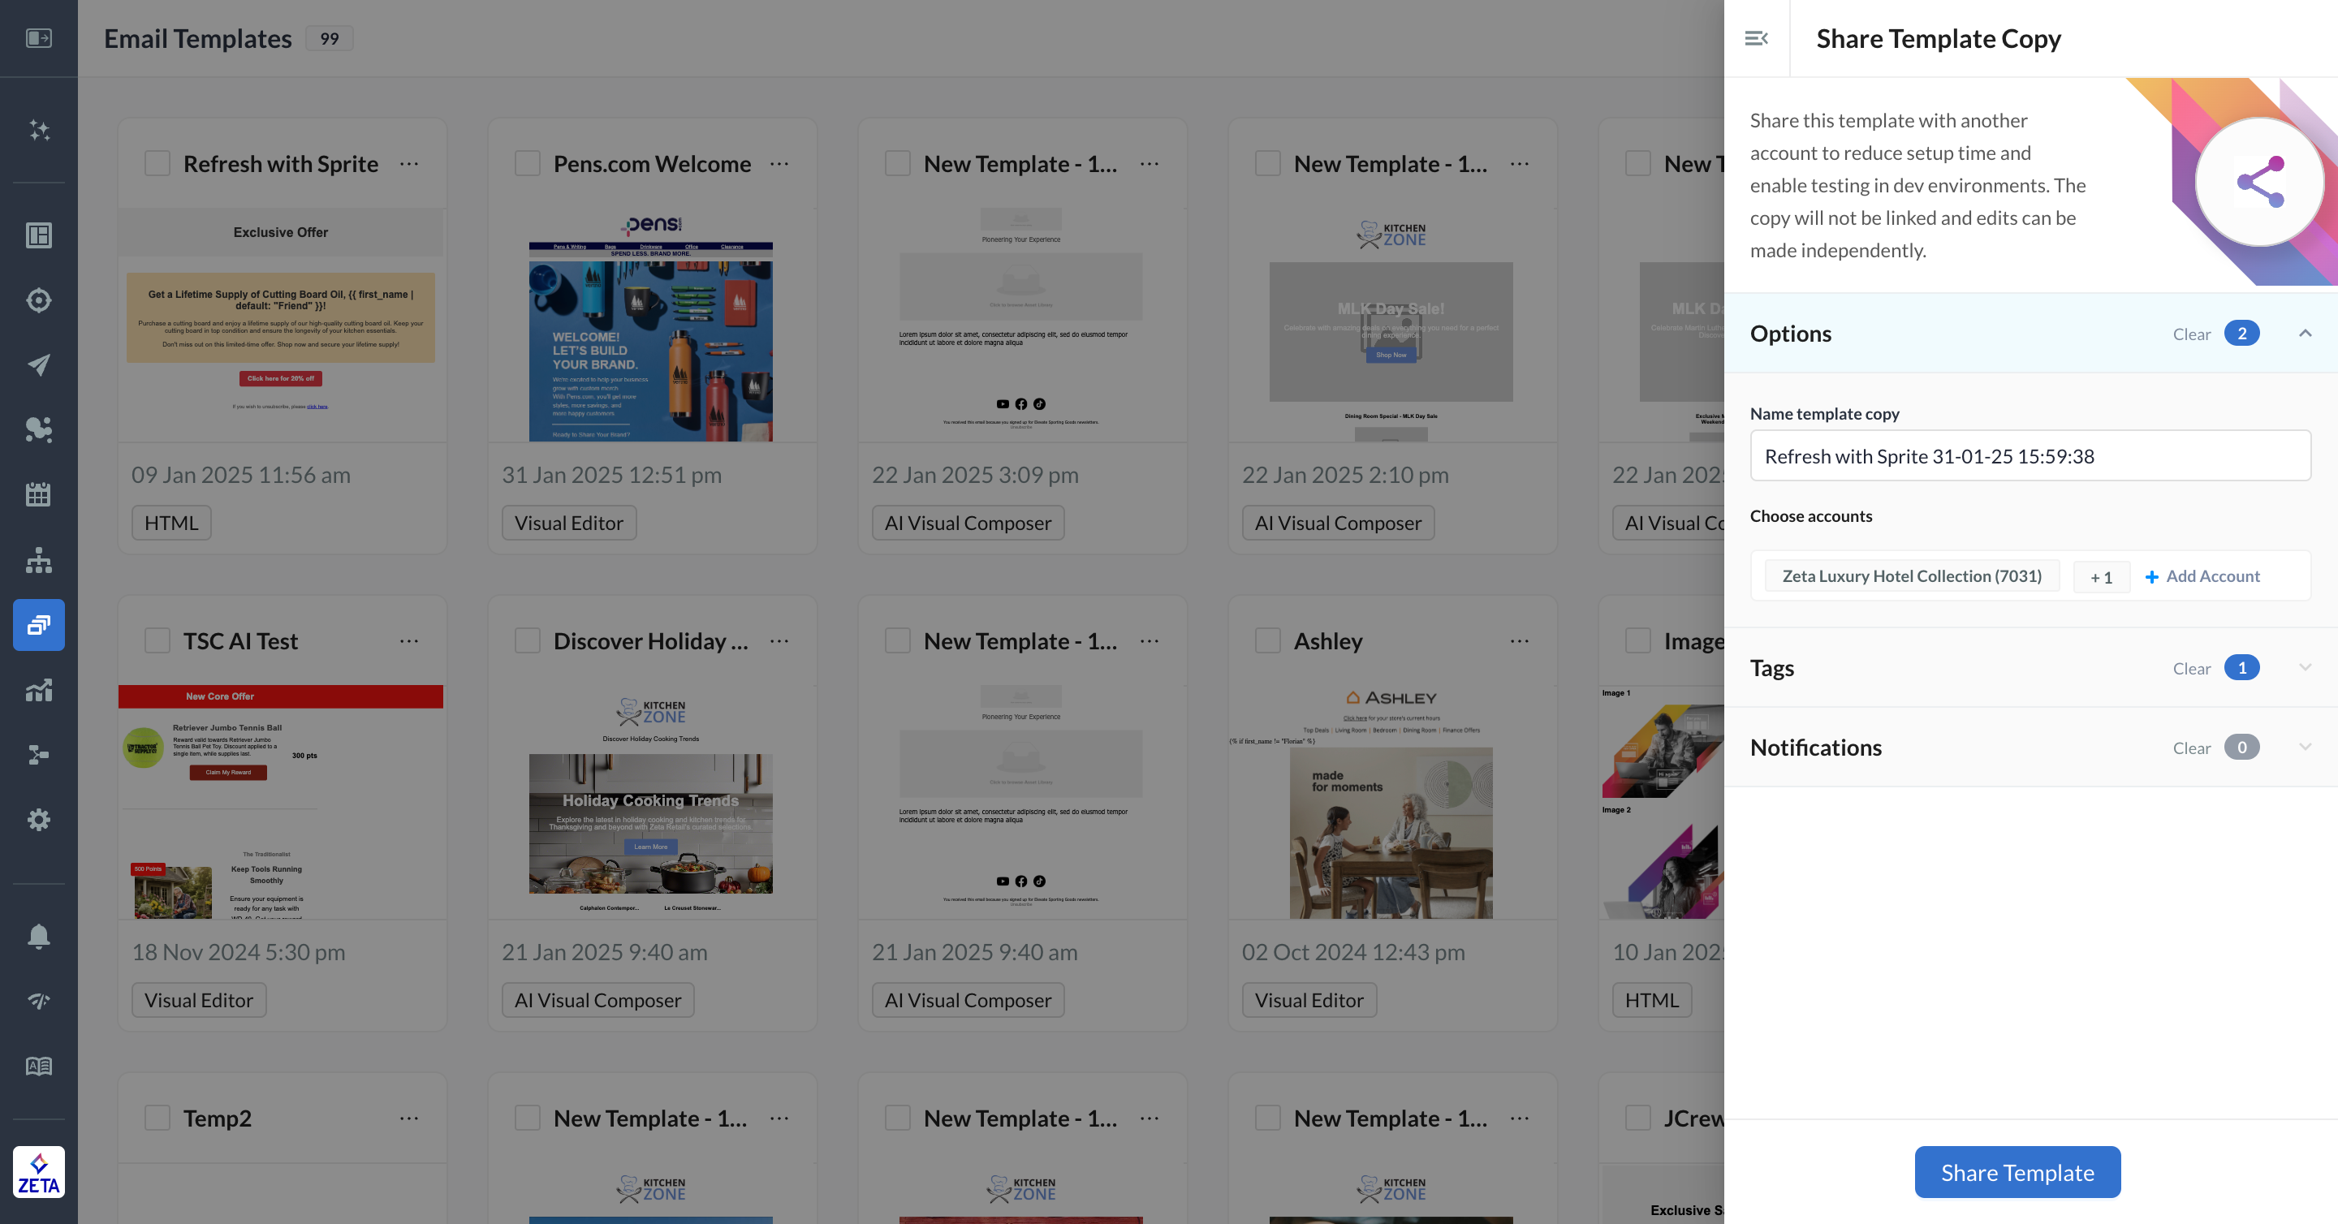
Task: Show the +1 additional accounts chip
Action: point(2101,577)
